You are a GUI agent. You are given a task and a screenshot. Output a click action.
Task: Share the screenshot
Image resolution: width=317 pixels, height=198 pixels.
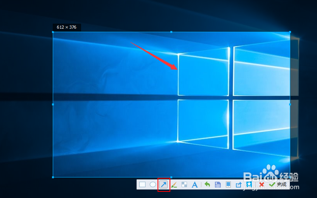click(239, 184)
